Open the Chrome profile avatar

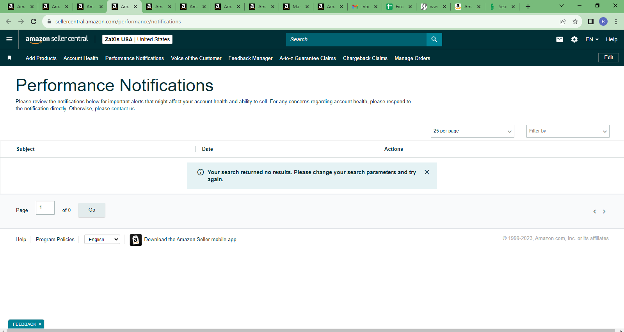[603, 21]
